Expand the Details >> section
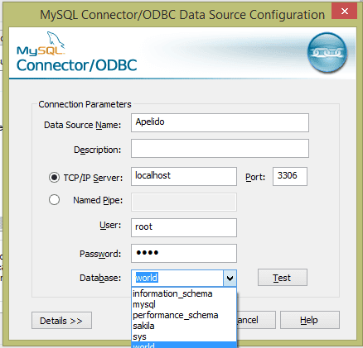The width and height of the screenshot is (363, 348). click(x=61, y=321)
